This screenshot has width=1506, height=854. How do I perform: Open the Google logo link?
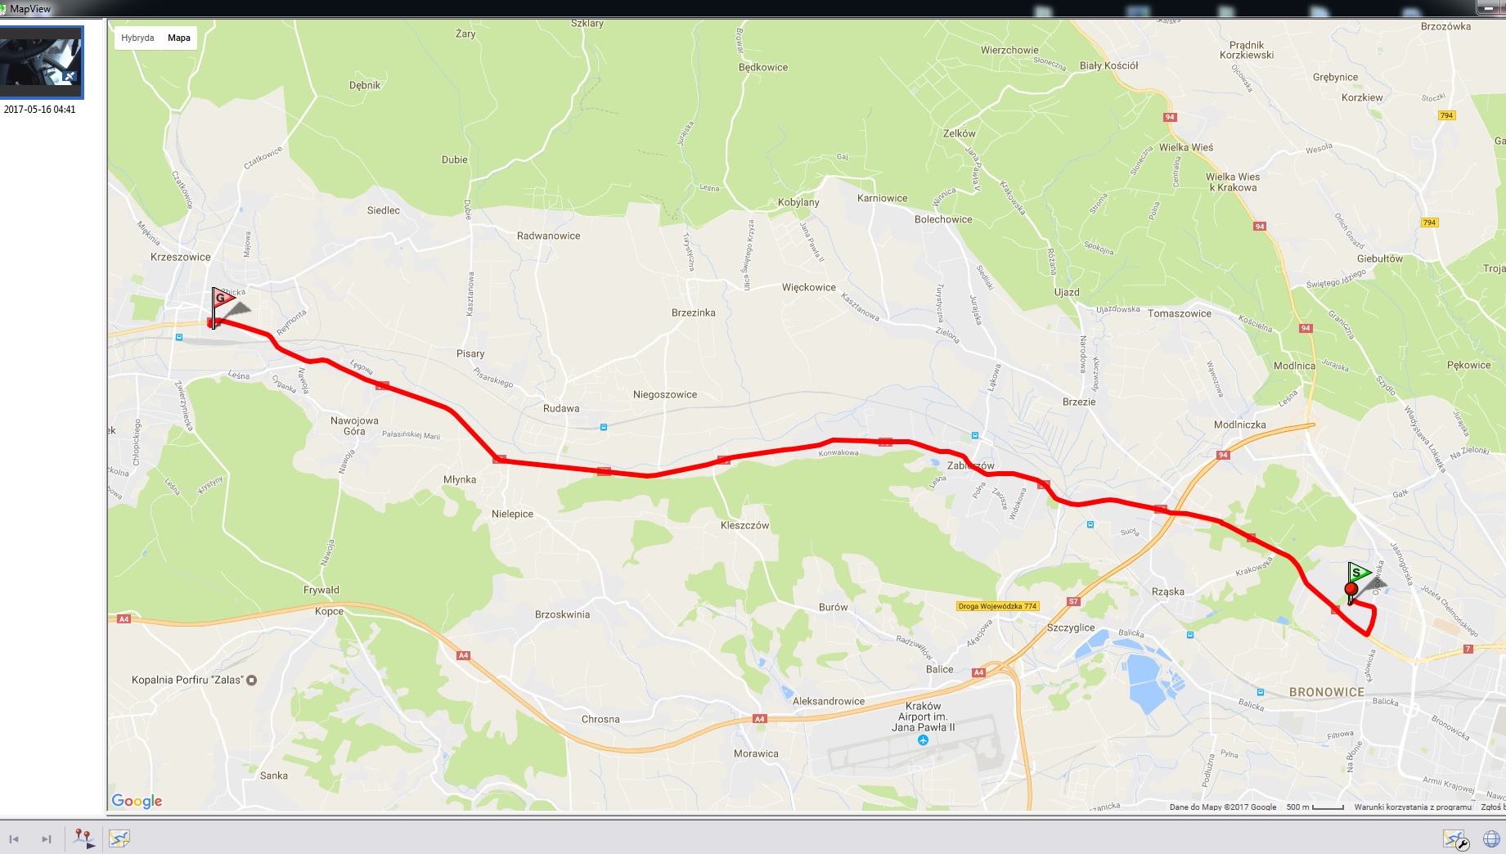point(137,801)
